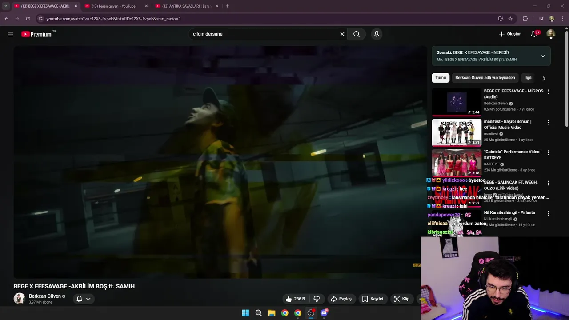Click the 3,97 Mn abone text
The width and height of the screenshot is (569, 320).
pos(40,302)
